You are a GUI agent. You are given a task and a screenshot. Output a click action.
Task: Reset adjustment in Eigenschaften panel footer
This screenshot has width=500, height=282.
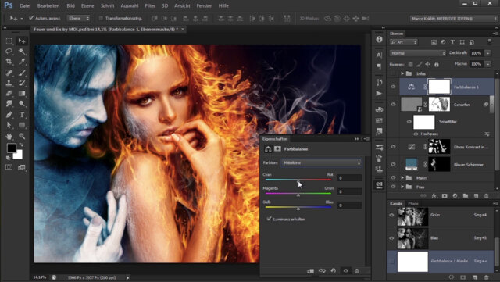[334, 271]
